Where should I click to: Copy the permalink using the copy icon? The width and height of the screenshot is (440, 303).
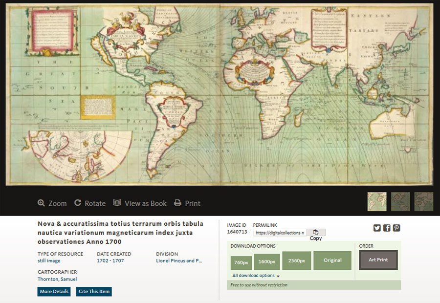tap(316, 233)
